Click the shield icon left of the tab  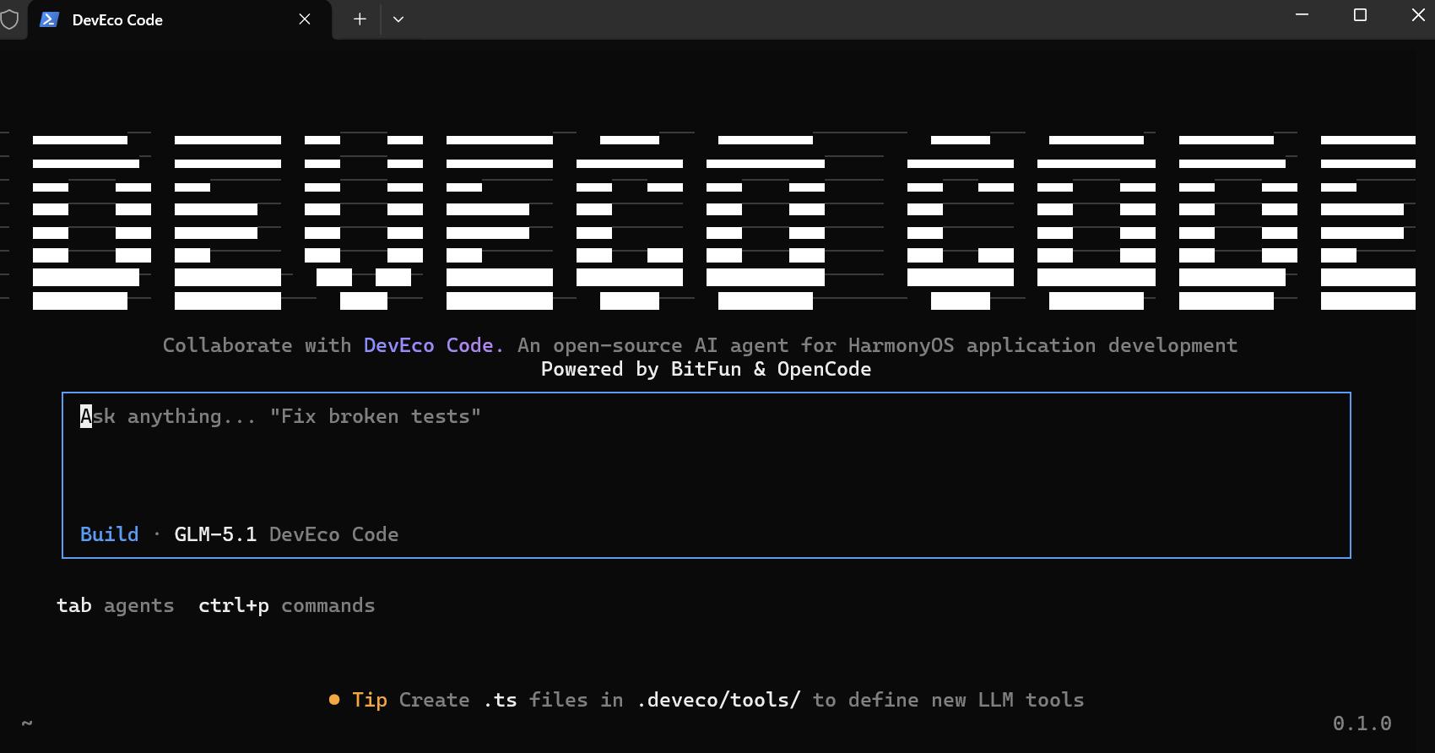coord(9,19)
